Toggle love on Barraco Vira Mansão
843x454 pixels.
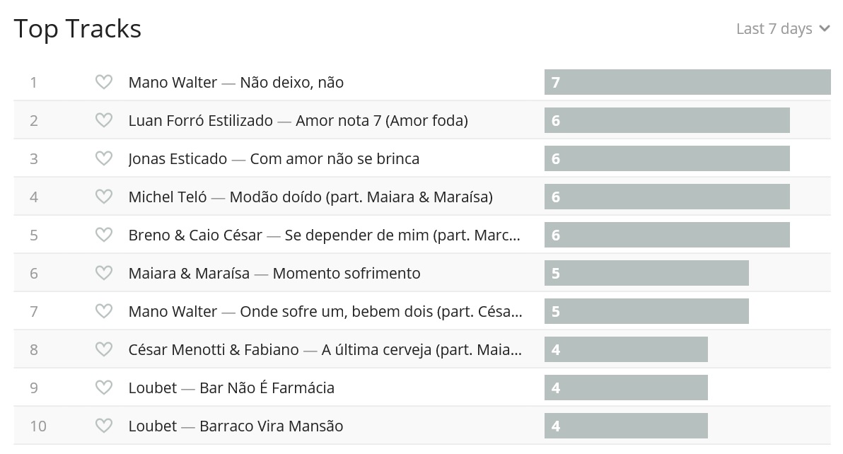pyautogui.click(x=104, y=426)
